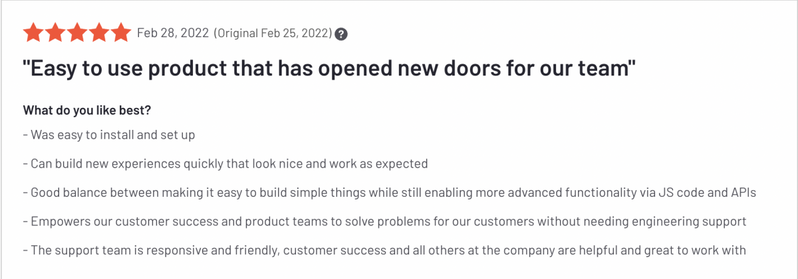Open the question mark help icon by the original date
The width and height of the screenshot is (798, 279).
pos(340,33)
